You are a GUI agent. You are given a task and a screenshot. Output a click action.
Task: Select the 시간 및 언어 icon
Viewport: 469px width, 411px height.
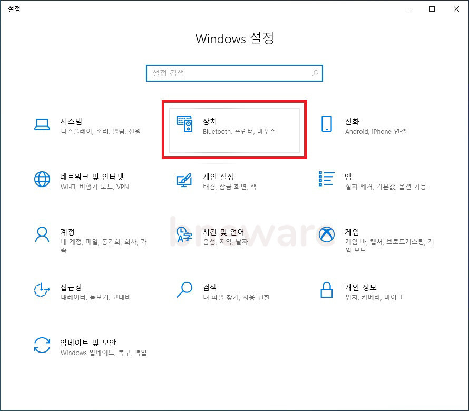point(184,235)
